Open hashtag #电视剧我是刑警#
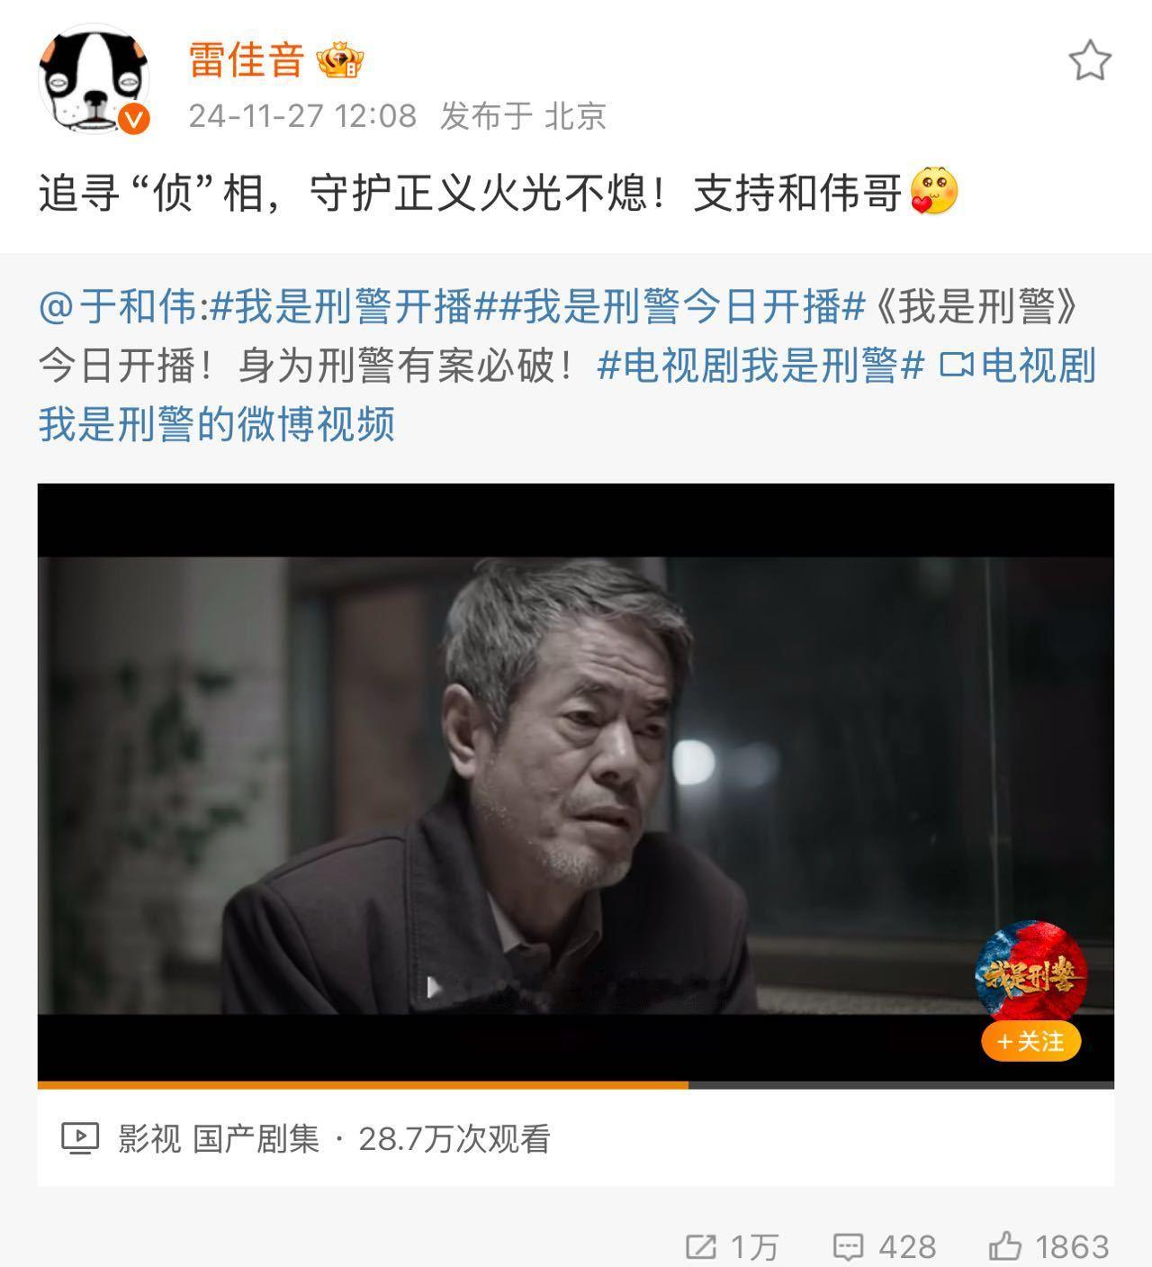The width and height of the screenshot is (1152, 1267). 760,366
